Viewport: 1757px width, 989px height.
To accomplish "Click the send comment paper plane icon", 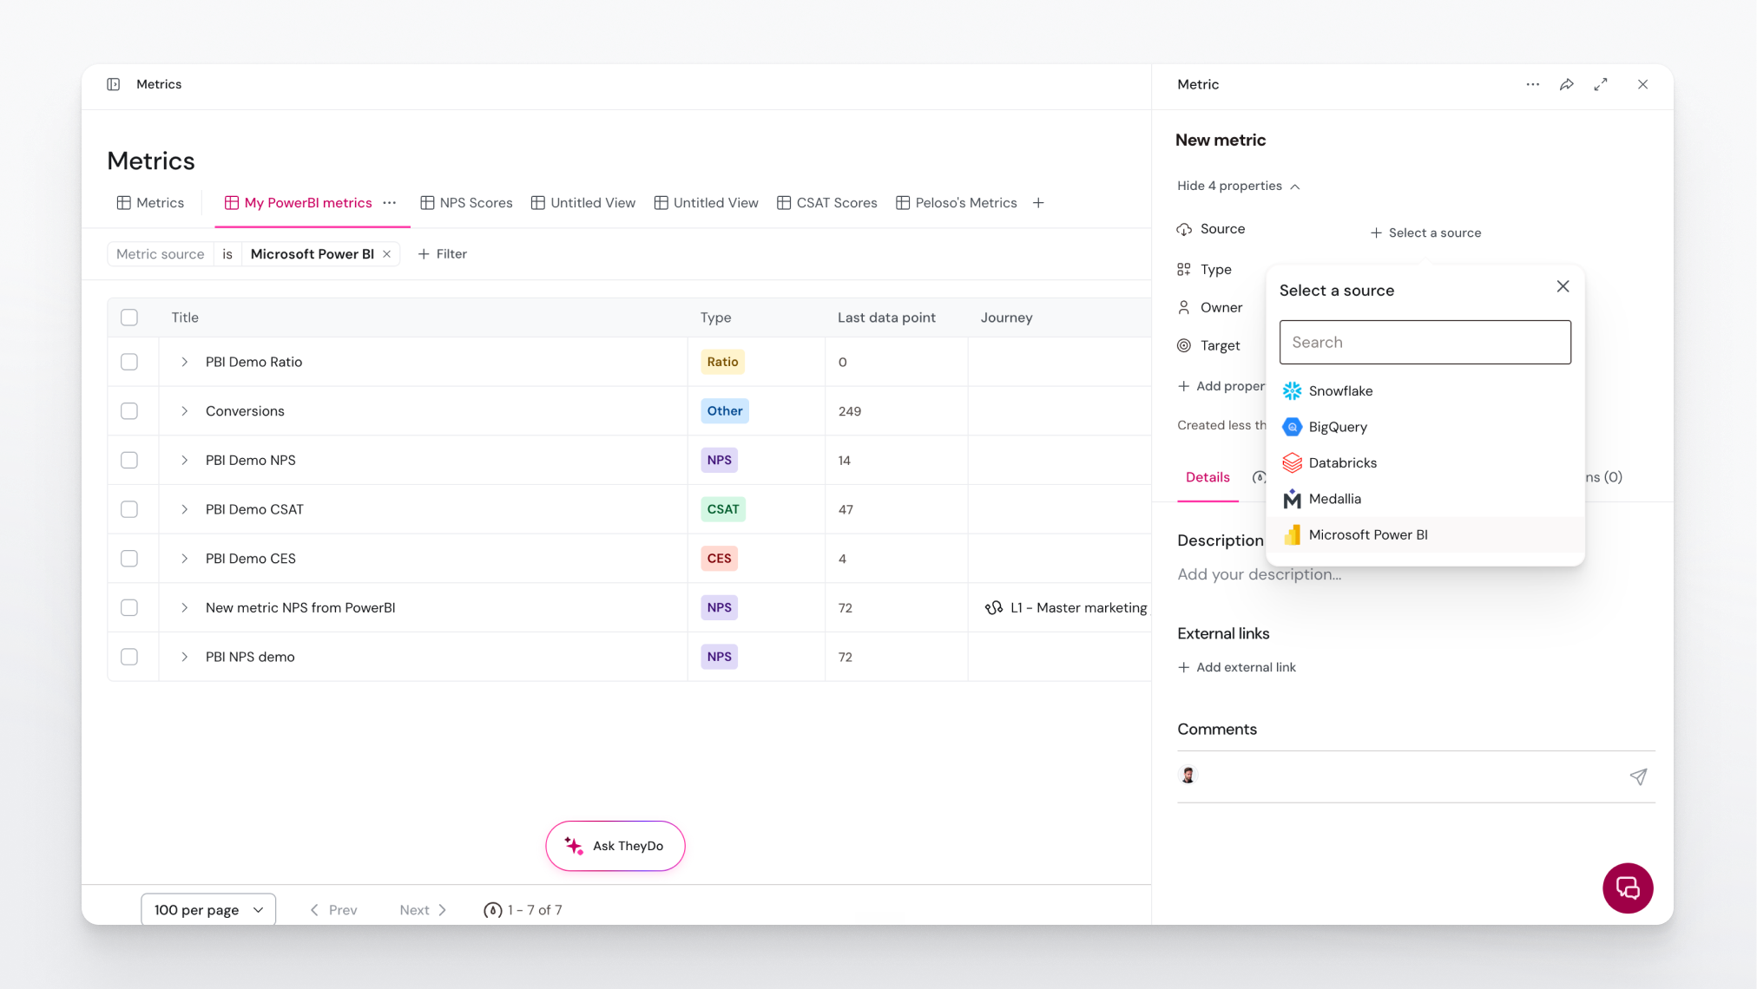I will (1638, 776).
